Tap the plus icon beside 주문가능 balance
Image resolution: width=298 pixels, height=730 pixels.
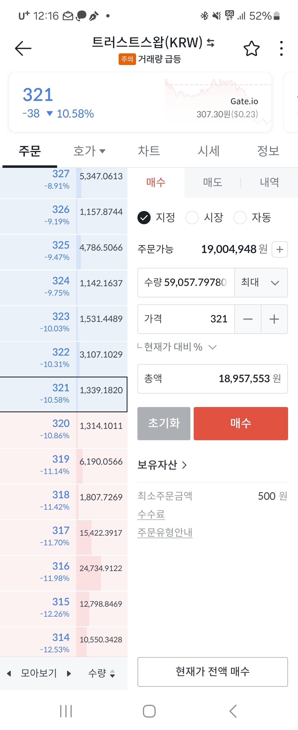click(279, 249)
